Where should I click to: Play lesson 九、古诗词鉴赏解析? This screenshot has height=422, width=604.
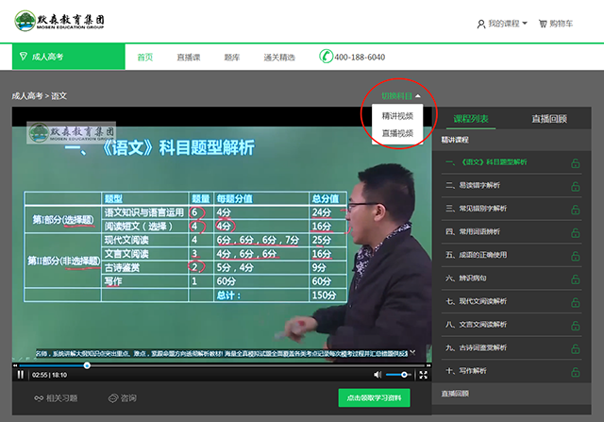click(x=512, y=347)
